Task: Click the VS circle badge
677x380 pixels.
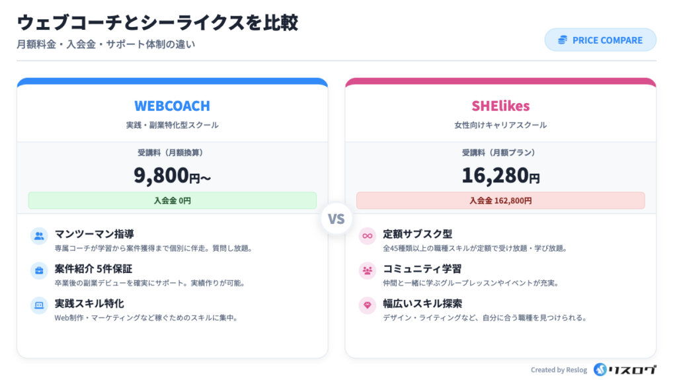Action: point(337,219)
